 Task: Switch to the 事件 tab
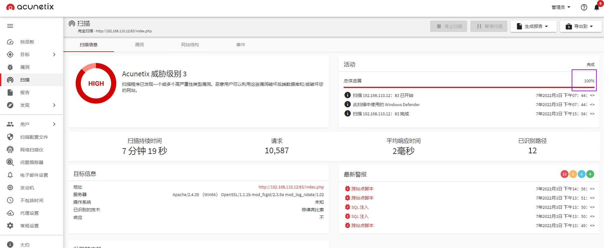click(x=241, y=45)
